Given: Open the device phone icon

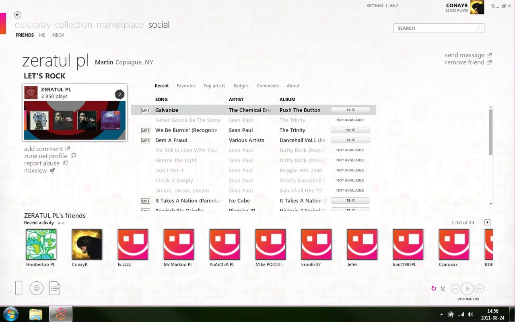Looking at the screenshot, I should (x=19, y=288).
